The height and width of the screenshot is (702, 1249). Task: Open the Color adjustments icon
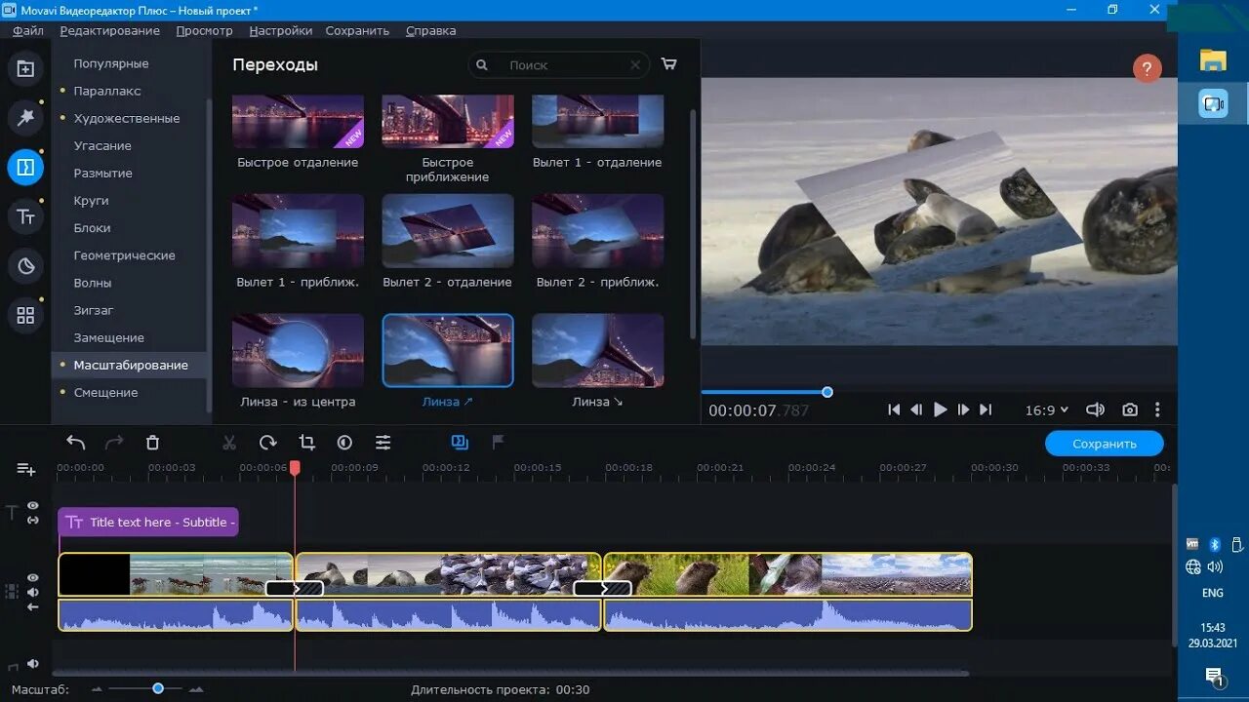[344, 443]
